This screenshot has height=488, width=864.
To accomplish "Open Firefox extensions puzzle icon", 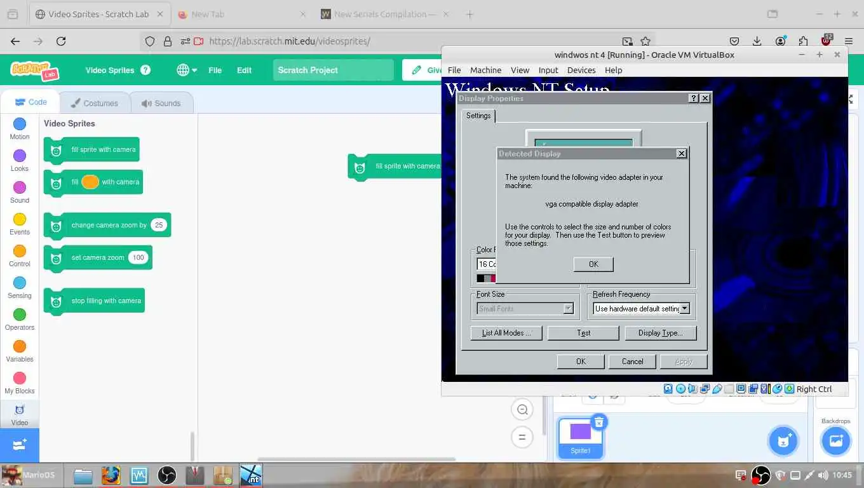I will click(x=804, y=41).
